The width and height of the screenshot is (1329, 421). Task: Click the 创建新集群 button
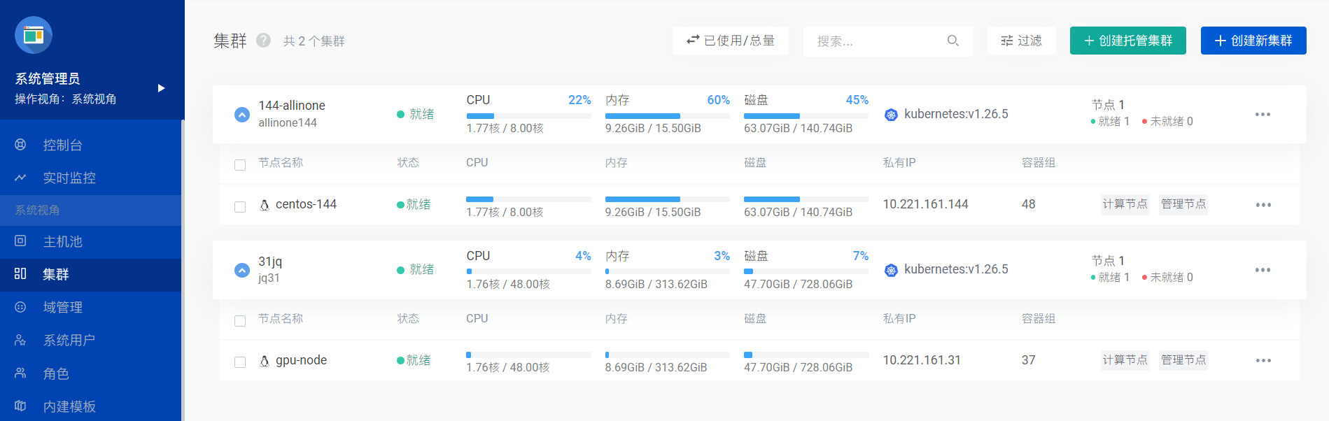point(1253,41)
